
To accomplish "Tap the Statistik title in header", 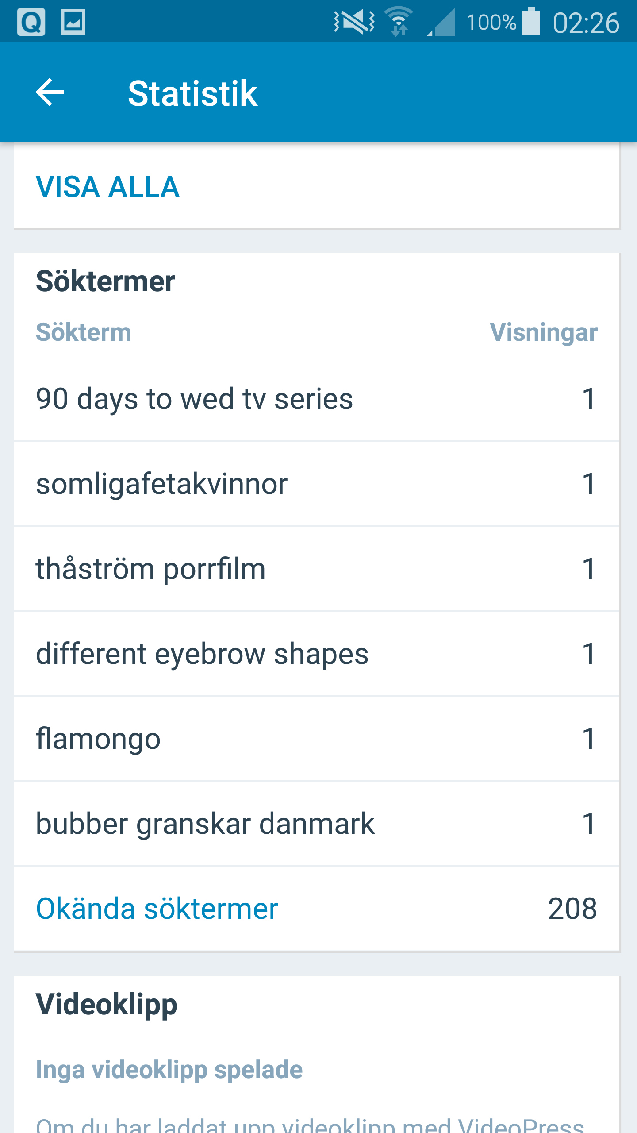I will (x=192, y=93).
